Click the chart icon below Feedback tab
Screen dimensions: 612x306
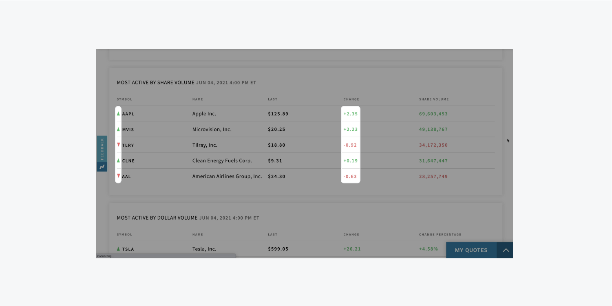pos(102,167)
